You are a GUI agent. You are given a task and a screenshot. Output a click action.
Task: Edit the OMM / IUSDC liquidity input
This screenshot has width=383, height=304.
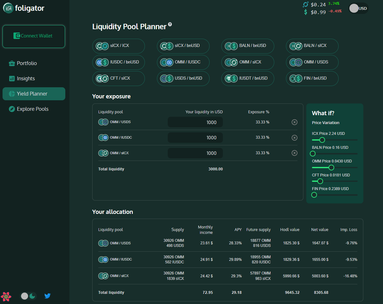pos(195,138)
